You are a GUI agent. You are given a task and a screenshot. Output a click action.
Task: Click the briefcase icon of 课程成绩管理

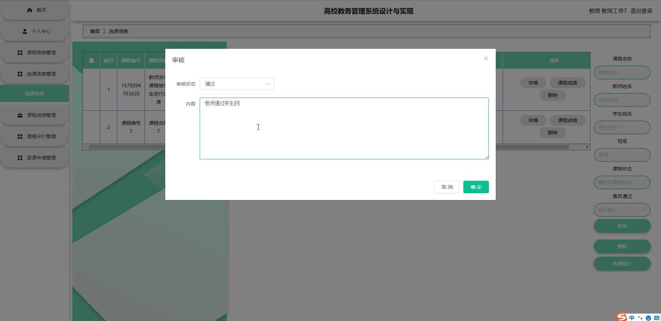pos(20,115)
